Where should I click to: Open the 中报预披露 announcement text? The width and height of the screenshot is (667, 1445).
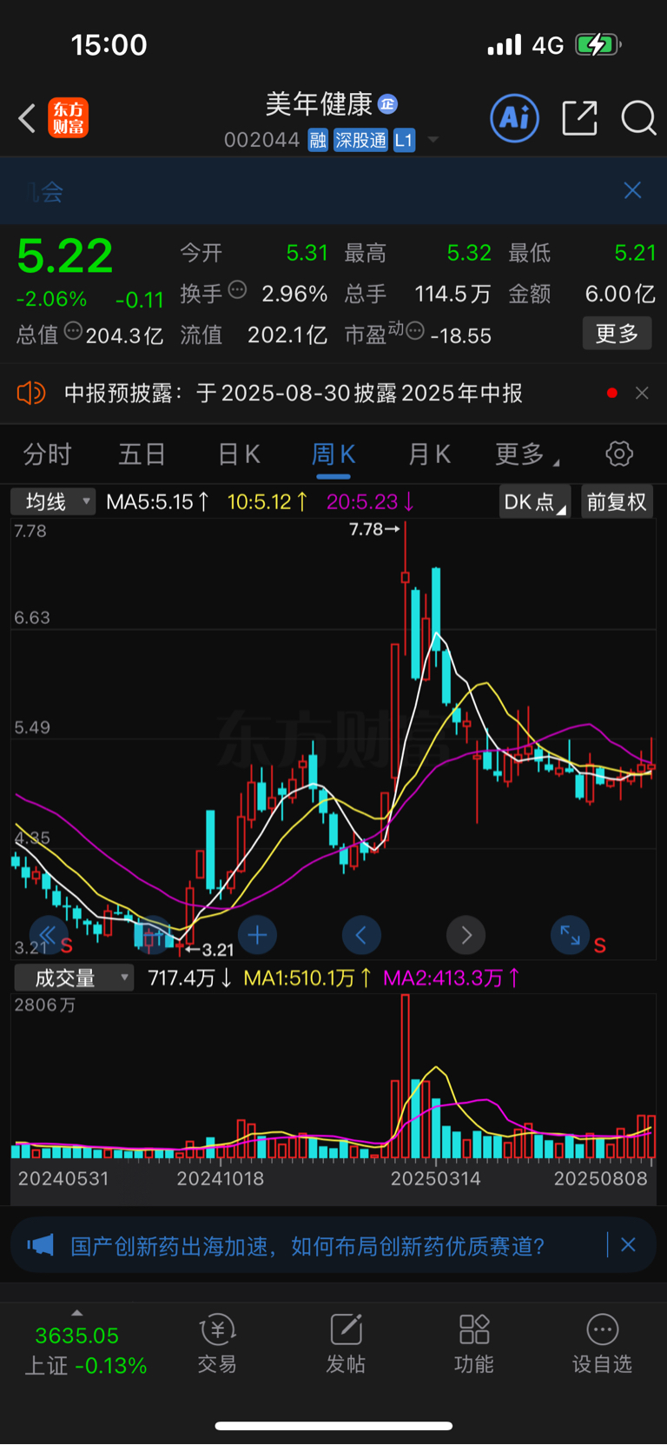pyautogui.click(x=294, y=394)
